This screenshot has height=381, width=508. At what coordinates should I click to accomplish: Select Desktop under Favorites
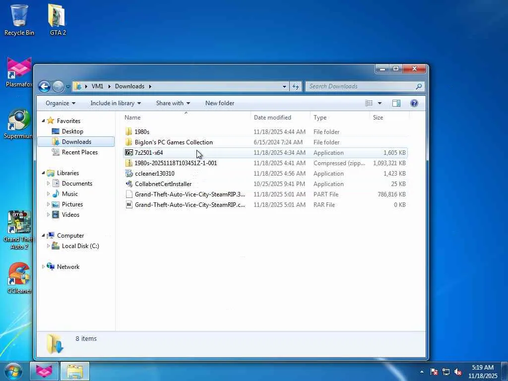pos(72,131)
